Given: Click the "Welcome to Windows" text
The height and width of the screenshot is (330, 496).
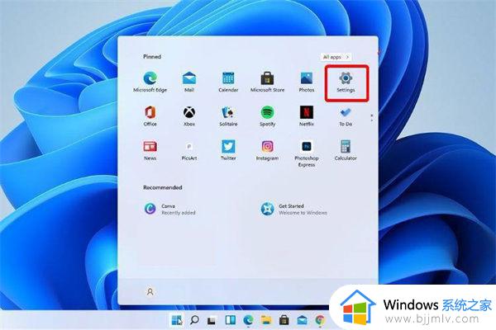Looking at the screenshot, I should coord(303,213).
